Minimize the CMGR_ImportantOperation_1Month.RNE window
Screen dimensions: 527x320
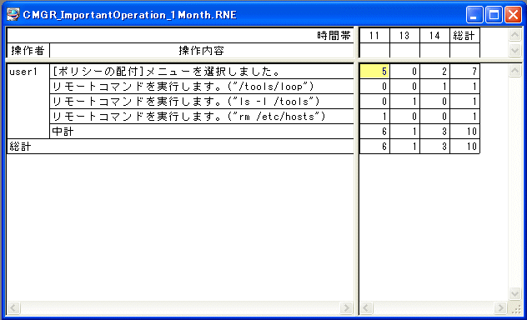474,15
